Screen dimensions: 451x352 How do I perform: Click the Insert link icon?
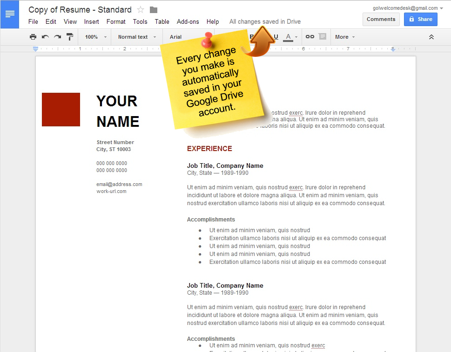pyautogui.click(x=310, y=37)
